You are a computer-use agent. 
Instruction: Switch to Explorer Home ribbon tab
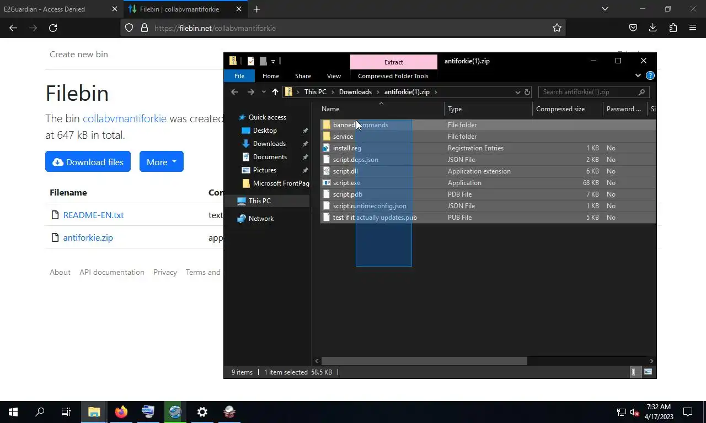point(270,76)
